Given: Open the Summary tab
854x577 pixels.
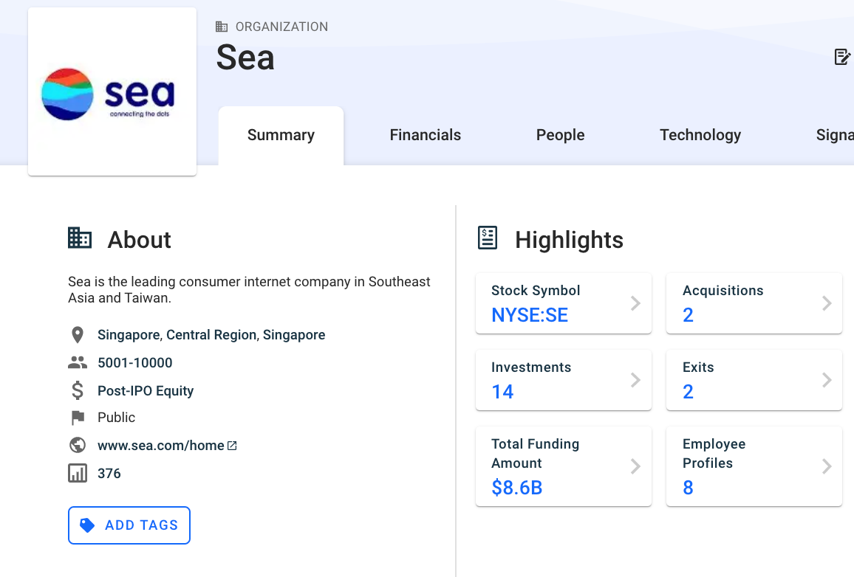Looking at the screenshot, I should coord(281,135).
